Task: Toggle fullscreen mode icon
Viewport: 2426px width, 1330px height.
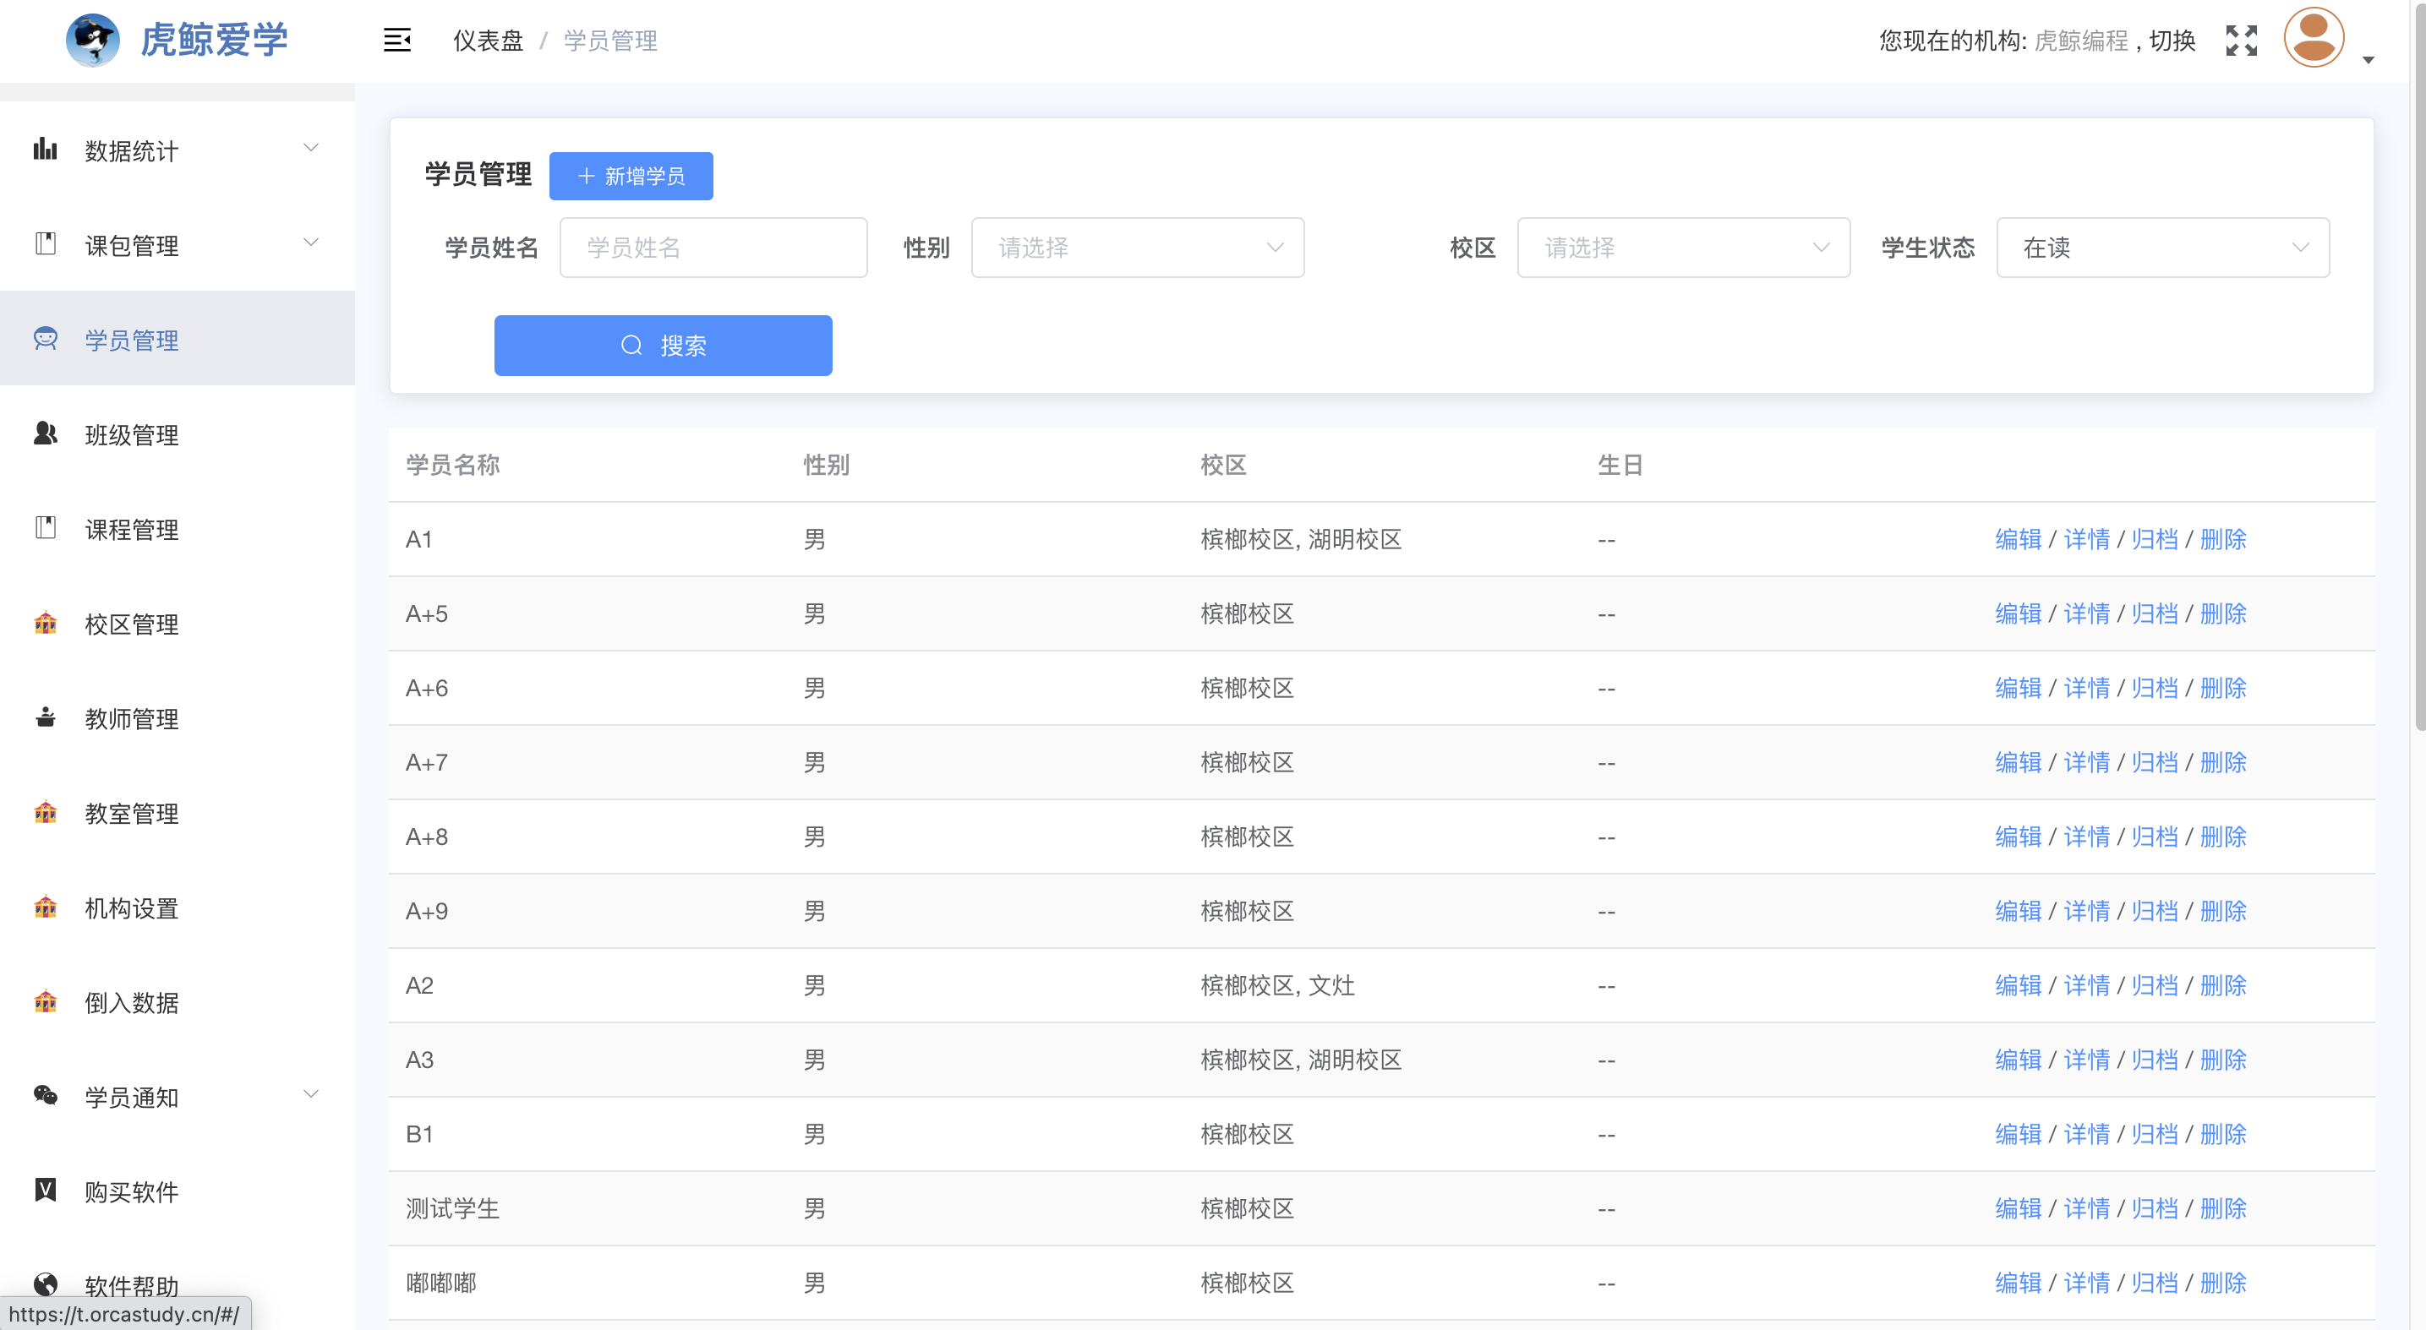Action: tap(2242, 41)
